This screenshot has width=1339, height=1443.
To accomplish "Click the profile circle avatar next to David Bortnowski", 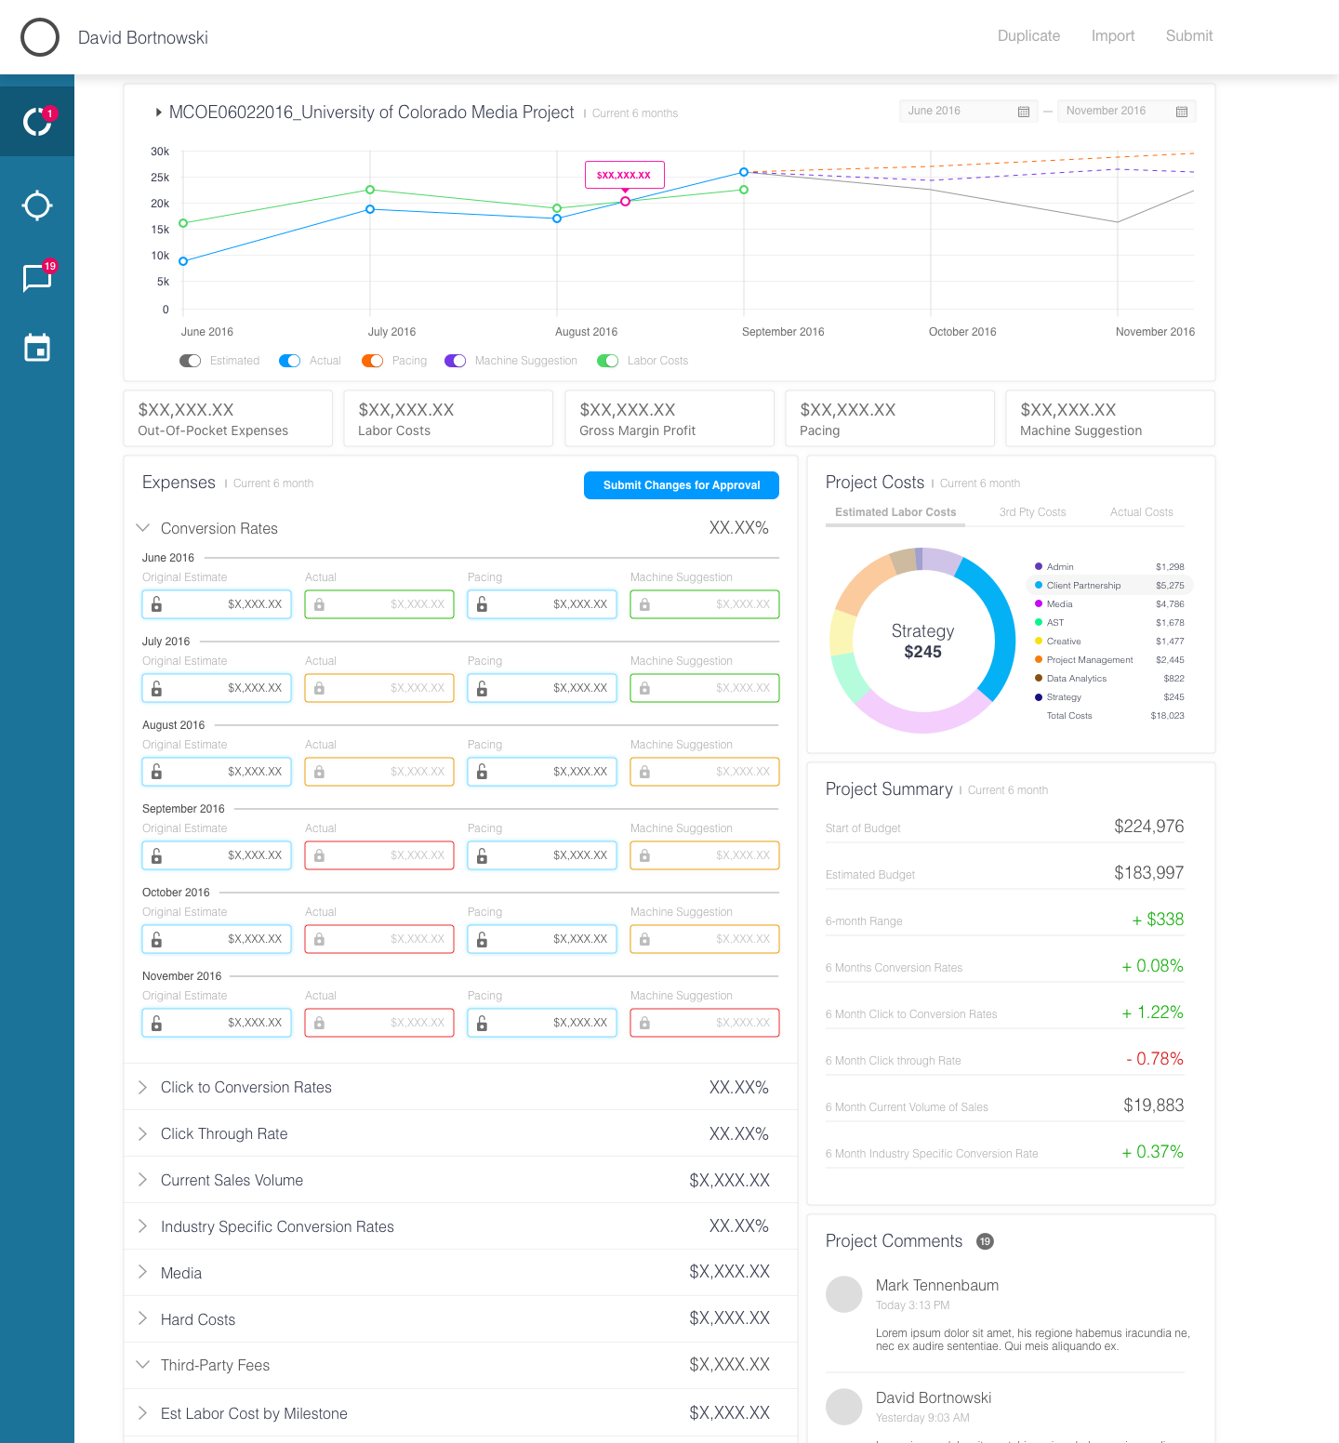I will click(x=40, y=37).
